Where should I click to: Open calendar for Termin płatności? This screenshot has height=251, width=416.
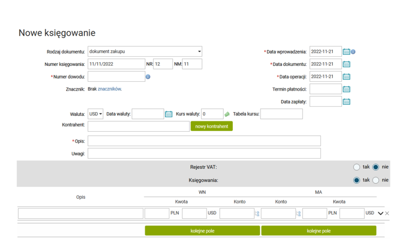coord(346,89)
